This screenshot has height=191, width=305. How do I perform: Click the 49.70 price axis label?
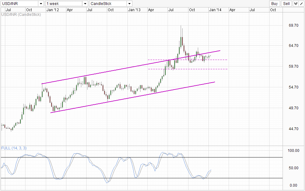click(293, 108)
